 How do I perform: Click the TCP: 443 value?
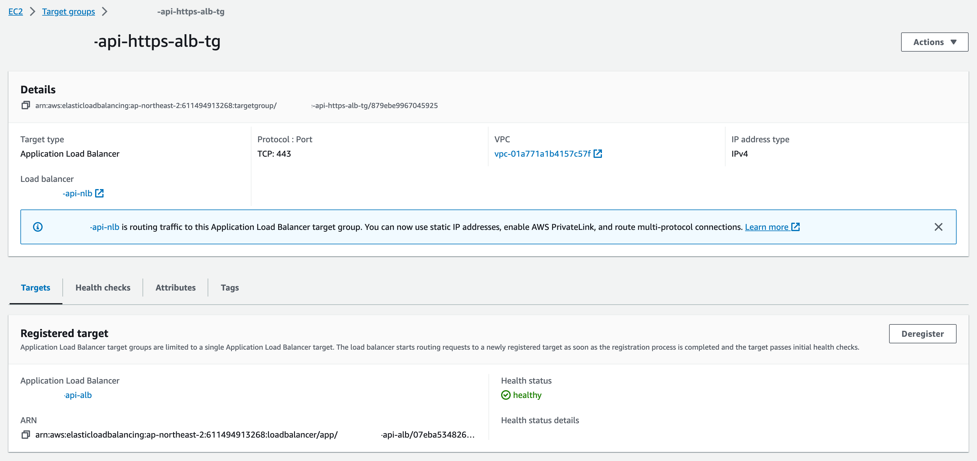point(274,154)
